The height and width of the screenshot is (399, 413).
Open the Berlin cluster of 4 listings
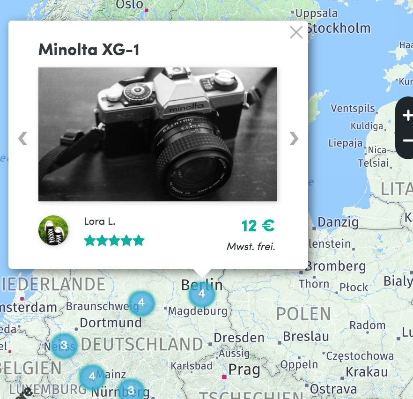202,293
